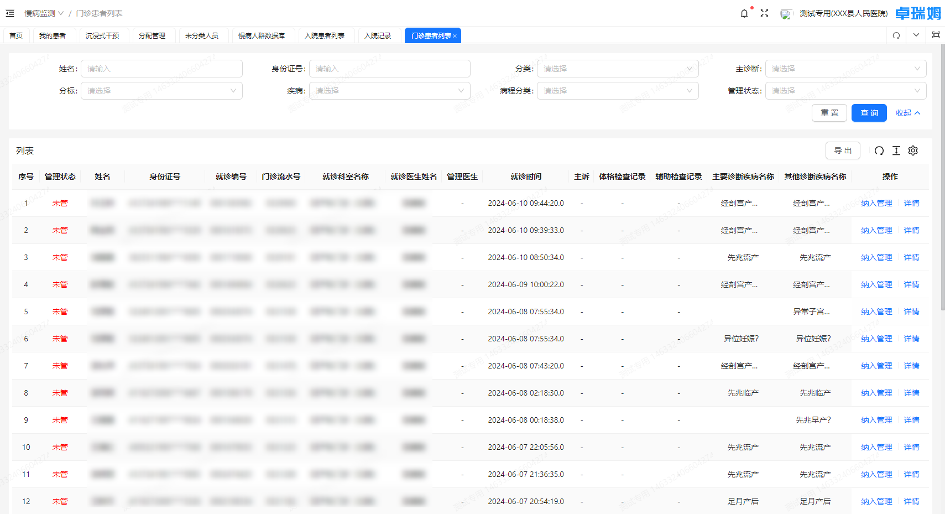Viewport: 945px width, 514px height.
Task: Click the user avatar image
Action: click(786, 14)
